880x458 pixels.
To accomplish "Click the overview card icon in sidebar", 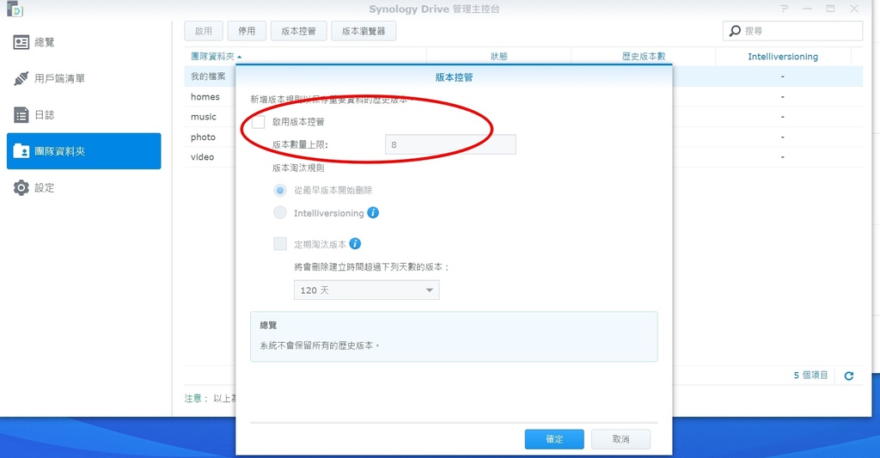I will click(21, 42).
